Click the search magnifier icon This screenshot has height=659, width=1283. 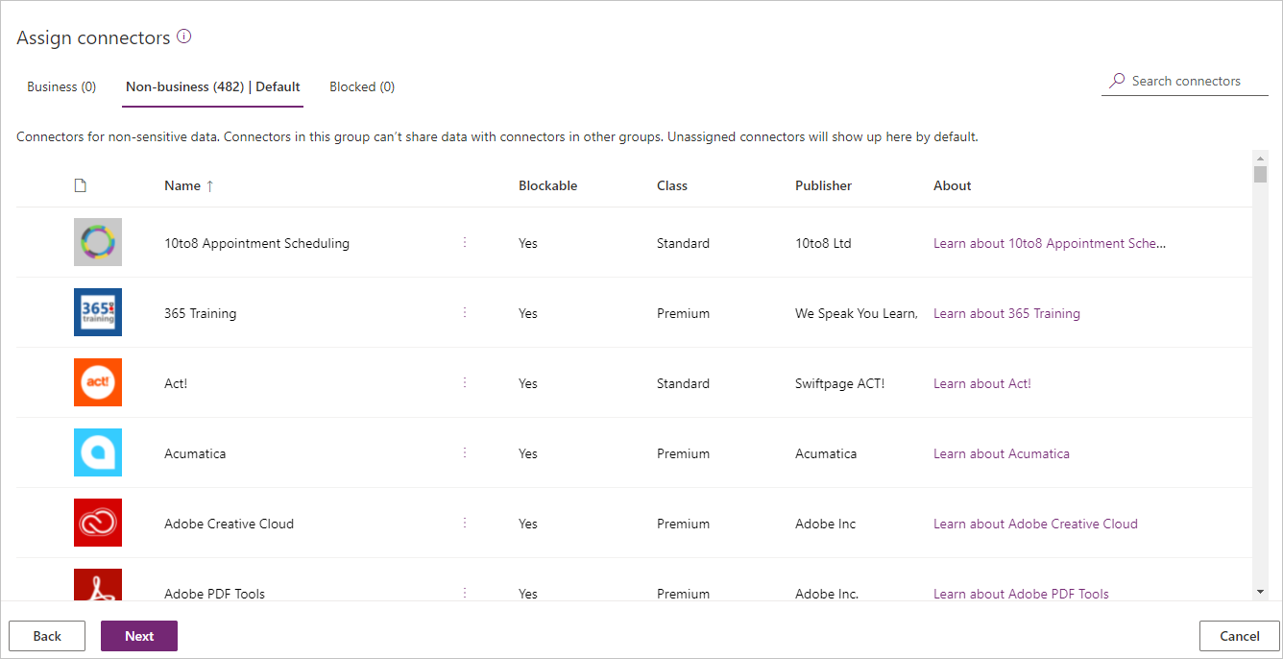1117,81
